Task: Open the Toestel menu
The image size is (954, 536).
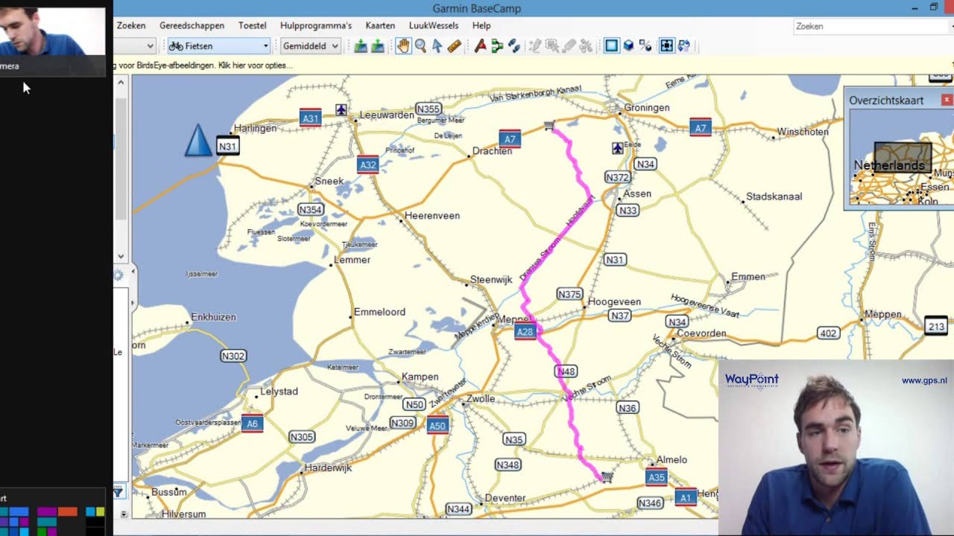Action: tap(252, 25)
